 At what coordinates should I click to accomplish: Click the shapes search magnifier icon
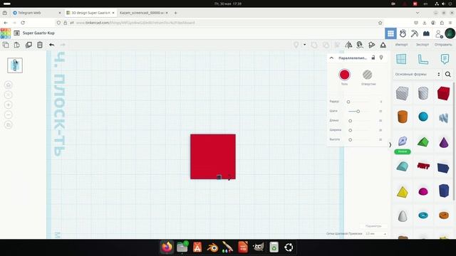(x=448, y=74)
